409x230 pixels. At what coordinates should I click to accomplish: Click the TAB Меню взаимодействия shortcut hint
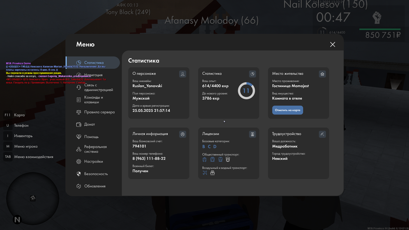(29, 157)
